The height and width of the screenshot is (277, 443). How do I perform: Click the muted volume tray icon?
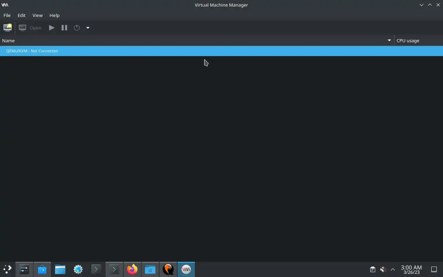click(x=383, y=269)
